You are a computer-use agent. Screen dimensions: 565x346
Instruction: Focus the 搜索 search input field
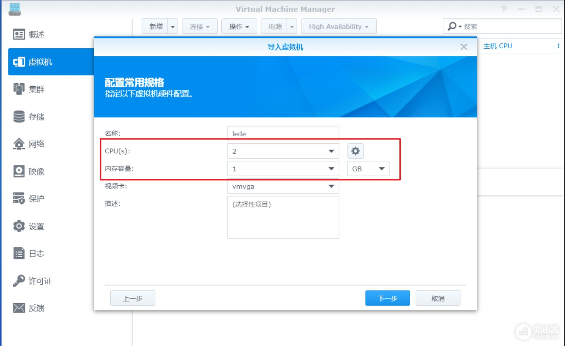pos(511,26)
